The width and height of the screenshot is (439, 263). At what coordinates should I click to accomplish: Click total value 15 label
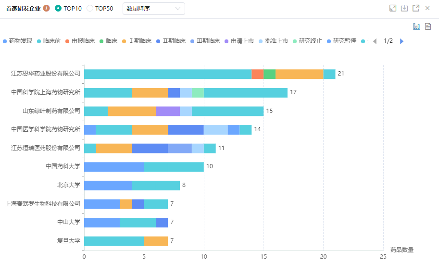click(x=269, y=111)
